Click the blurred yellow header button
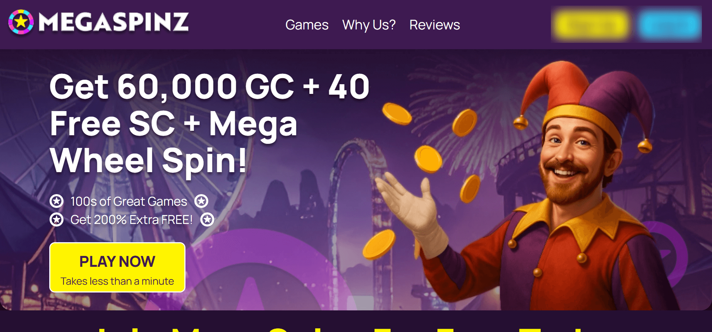 592,25
